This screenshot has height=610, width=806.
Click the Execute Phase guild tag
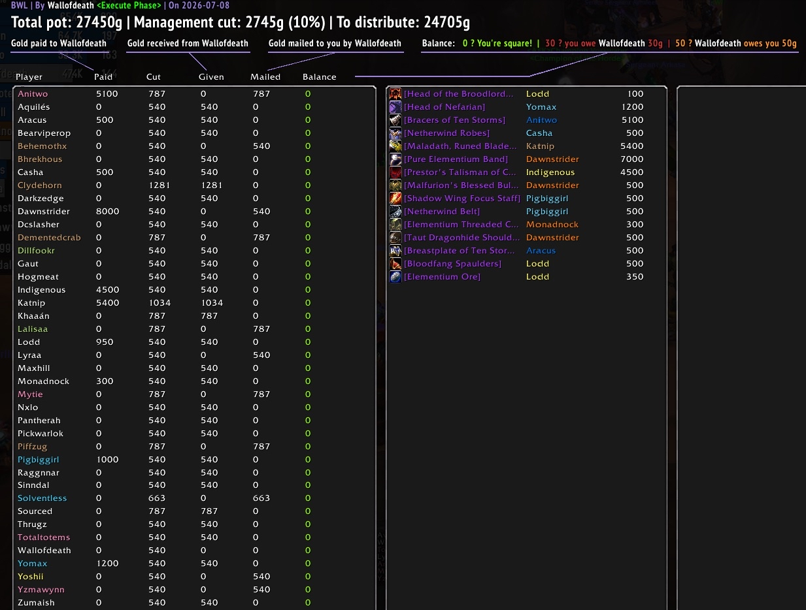click(129, 5)
